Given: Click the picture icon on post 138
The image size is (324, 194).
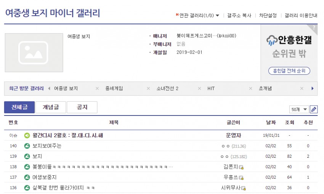Looking at the screenshot, I should (x=27, y=167).
